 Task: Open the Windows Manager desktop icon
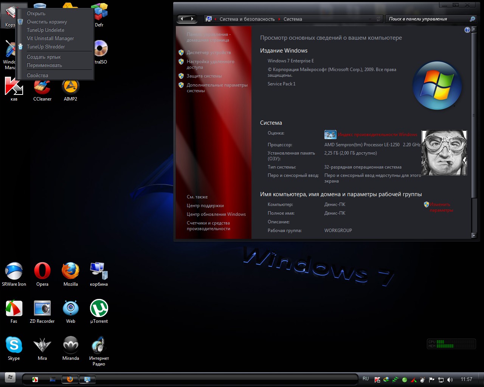[x=9, y=55]
